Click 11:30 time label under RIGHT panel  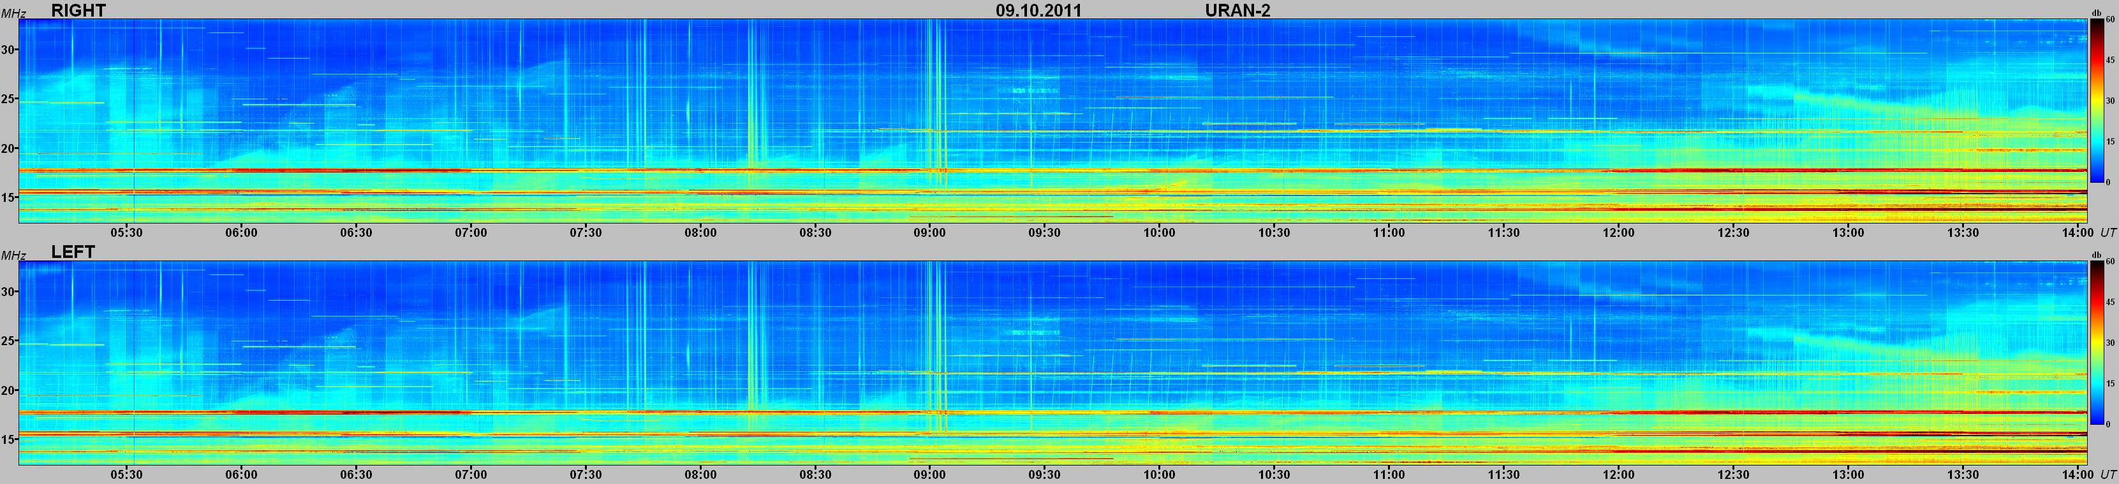click(1503, 232)
